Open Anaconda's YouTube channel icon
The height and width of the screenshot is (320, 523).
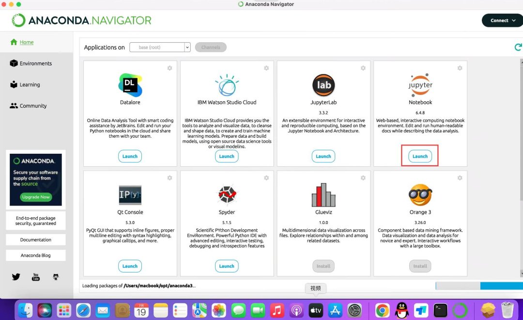click(36, 277)
